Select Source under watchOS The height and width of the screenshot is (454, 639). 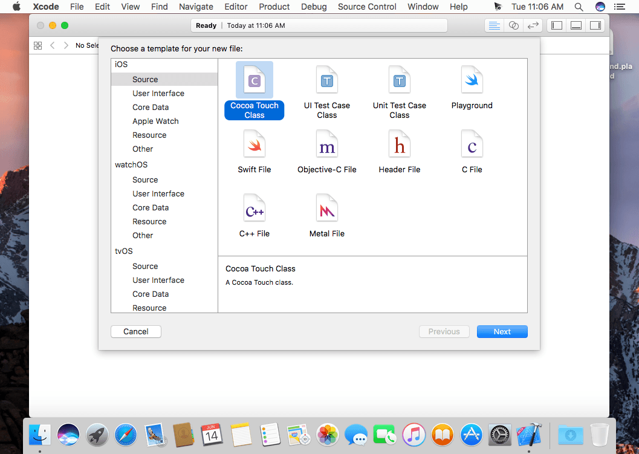tap(164, 180)
